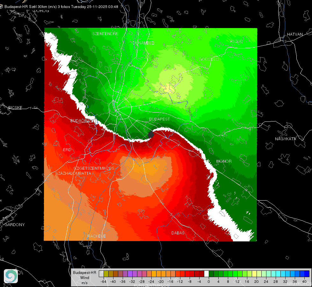Click the SZIGETSZENTMIKLÓS map label
The height and width of the screenshot is (287, 312).
point(94,168)
